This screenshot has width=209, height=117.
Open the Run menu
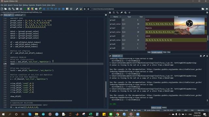click(x=21, y=5)
